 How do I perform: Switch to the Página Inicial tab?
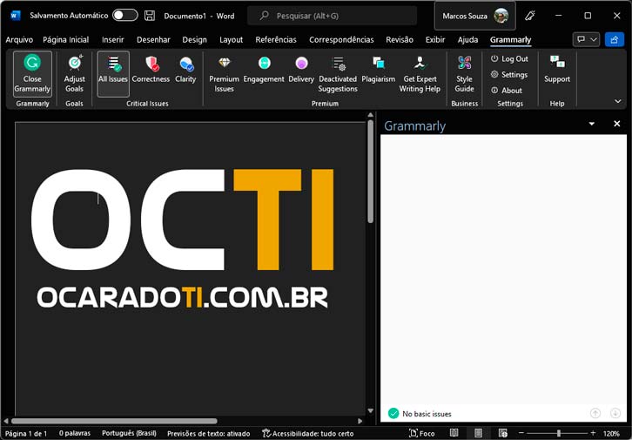[65, 39]
